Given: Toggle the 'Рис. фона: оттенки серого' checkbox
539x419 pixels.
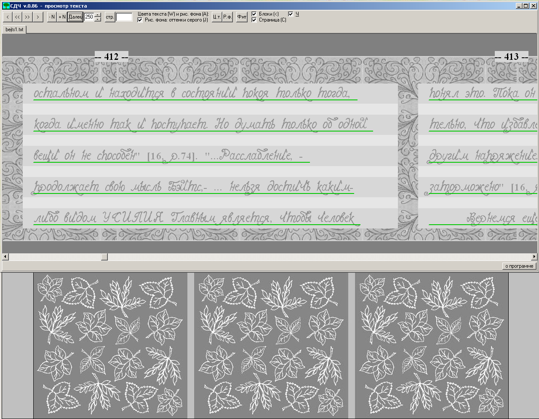Looking at the screenshot, I should [x=140, y=20].
